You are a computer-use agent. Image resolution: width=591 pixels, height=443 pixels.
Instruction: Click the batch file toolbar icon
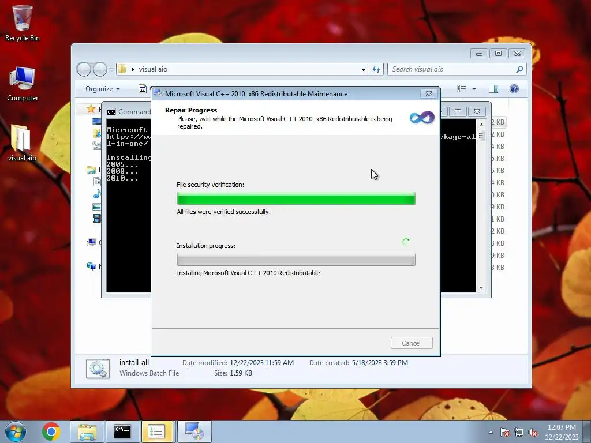(x=143, y=89)
